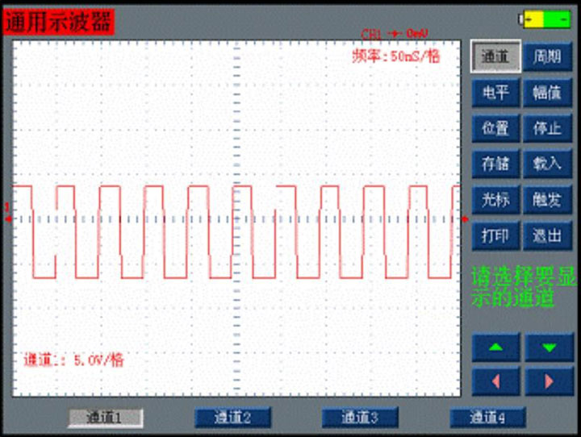Open trigger settings via 触发 button
The width and height of the screenshot is (581, 437).
[x=548, y=200]
